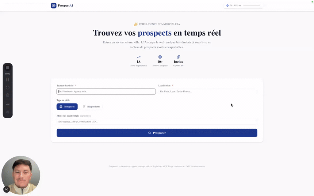The image size is (314, 196).
Task: Click the building icon in Entreprises button
Action: (61, 107)
